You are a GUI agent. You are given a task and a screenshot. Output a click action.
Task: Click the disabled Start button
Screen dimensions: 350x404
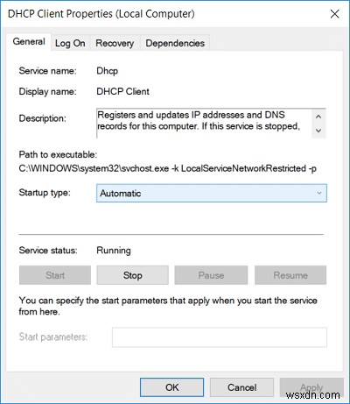pyautogui.click(x=55, y=275)
